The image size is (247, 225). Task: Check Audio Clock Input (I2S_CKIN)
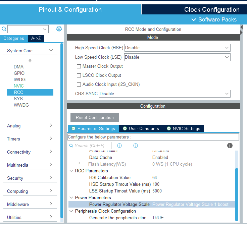pos(79,85)
